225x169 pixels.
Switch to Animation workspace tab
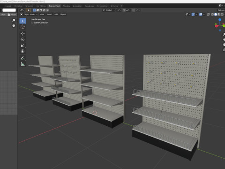pos(77,6)
